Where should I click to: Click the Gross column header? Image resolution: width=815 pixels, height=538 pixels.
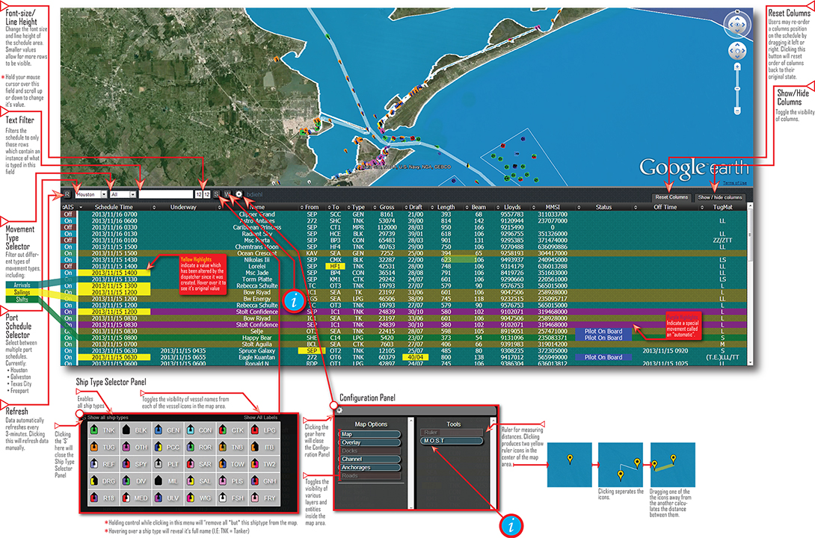tap(387, 207)
